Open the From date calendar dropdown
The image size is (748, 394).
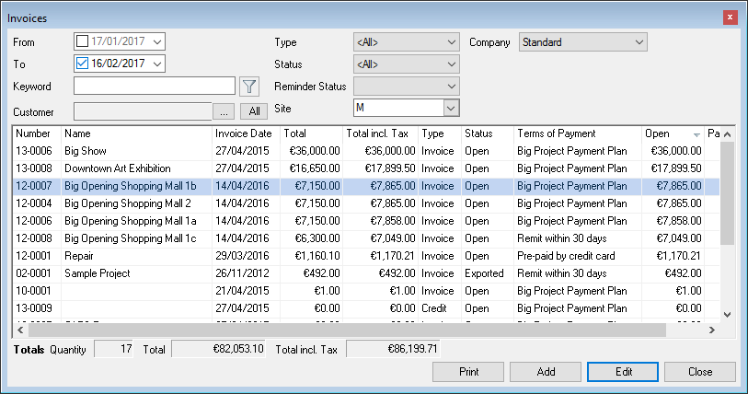158,41
